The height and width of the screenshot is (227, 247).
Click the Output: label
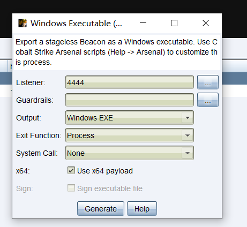pyautogui.click(x=28, y=118)
